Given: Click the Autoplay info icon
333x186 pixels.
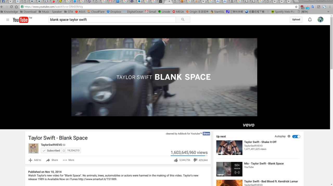Looking at the screenshot, I should (289, 136).
